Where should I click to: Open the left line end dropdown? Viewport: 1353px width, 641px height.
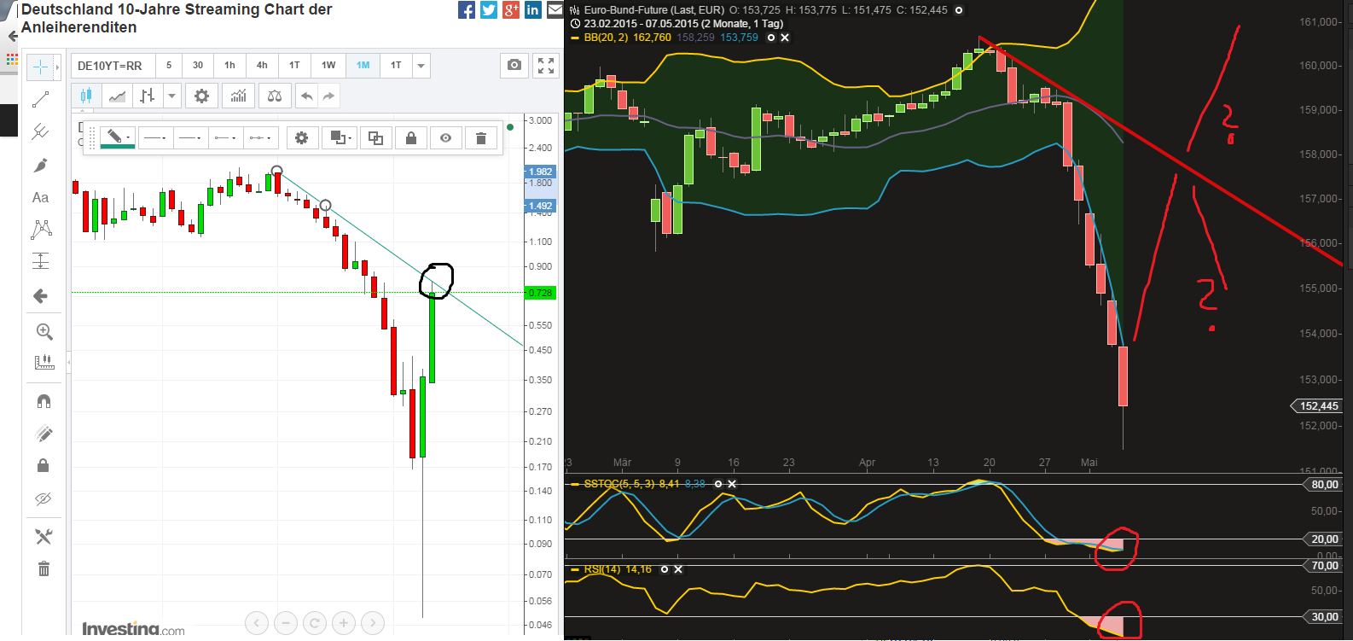pyautogui.click(x=226, y=137)
